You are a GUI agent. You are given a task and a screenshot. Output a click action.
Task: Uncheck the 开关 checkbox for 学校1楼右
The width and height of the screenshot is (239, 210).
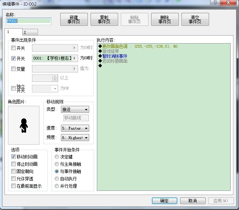click(x=13, y=59)
